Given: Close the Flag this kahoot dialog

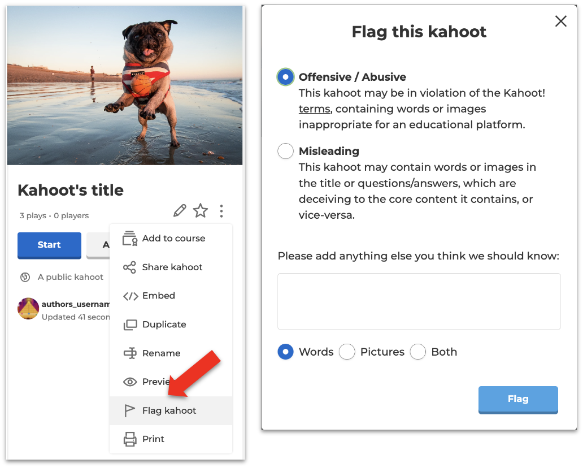Looking at the screenshot, I should [x=560, y=21].
